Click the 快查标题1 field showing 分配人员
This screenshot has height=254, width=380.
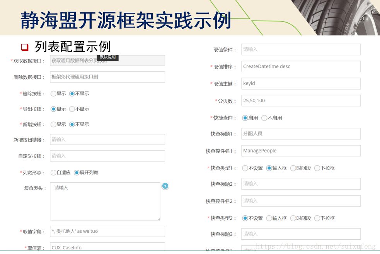tap(301, 134)
